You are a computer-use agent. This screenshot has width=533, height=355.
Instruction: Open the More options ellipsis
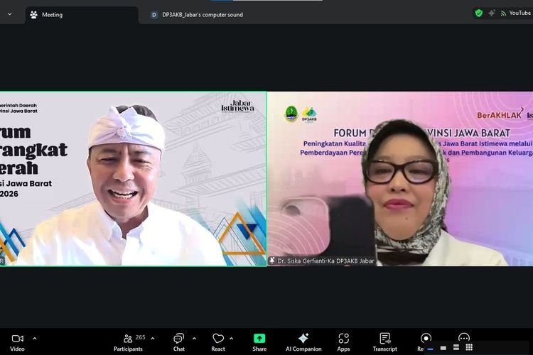coord(463,337)
